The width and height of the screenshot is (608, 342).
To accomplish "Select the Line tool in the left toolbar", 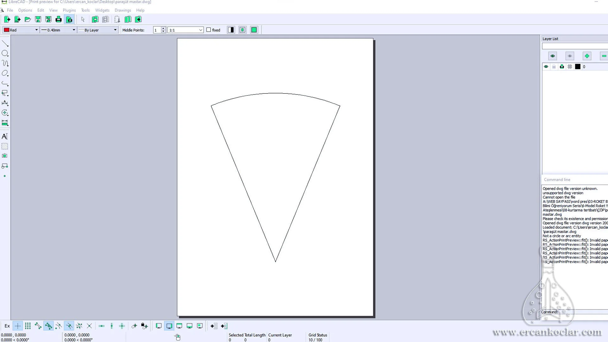I will coord(5,43).
